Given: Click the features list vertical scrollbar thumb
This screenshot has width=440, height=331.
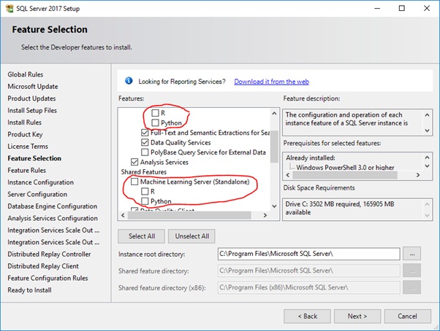Looking at the screenshot, I should click(274, 147).
